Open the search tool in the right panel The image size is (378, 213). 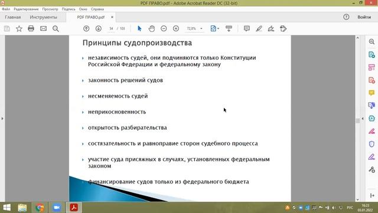pyautogui.click(x=372, y=41)
